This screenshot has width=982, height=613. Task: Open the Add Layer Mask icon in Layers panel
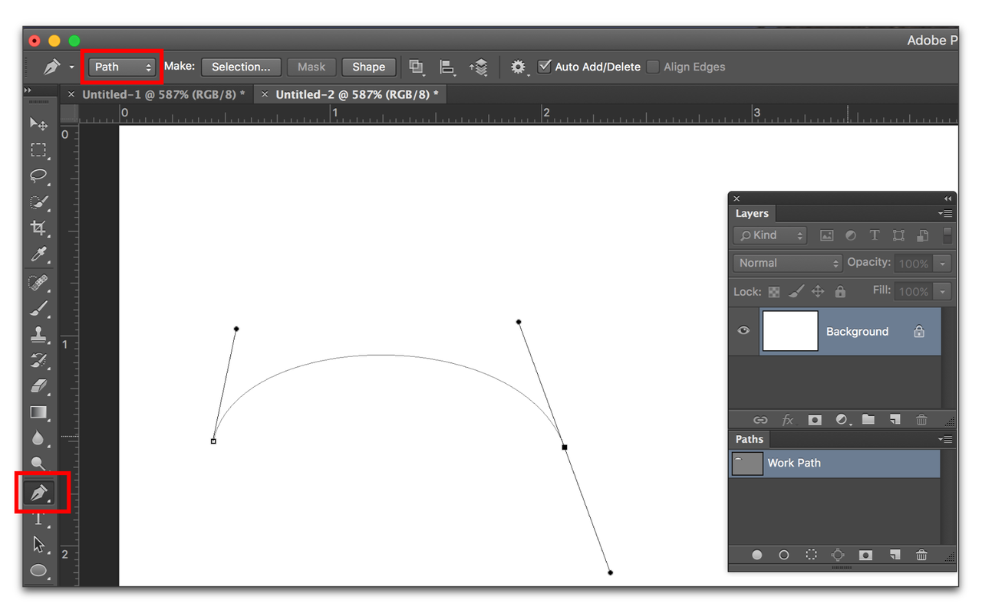tap(815, 419)
